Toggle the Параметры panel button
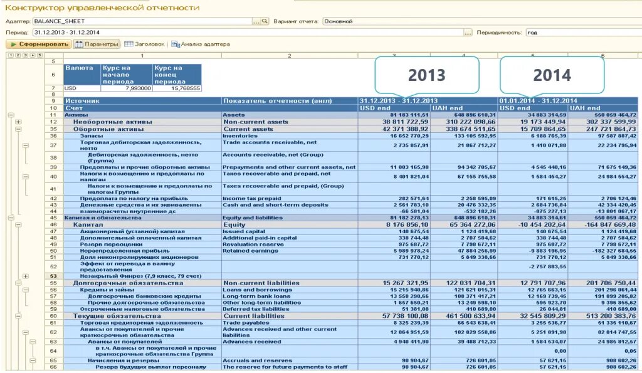Viewport: 642px width, 373px height. pyautogui.click(x=97, y=45)
